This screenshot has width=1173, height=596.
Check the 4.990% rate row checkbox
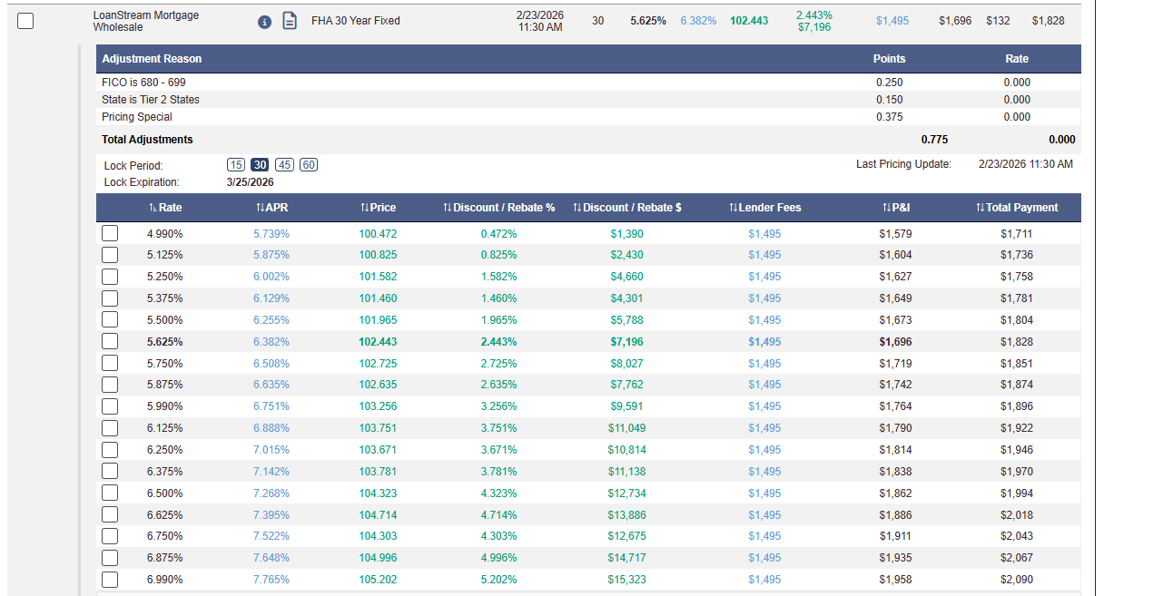pyautogui.click(x=110, y=233)
